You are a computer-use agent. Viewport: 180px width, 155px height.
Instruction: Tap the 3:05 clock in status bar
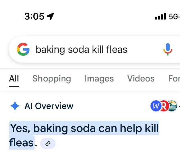coord(34,16)
